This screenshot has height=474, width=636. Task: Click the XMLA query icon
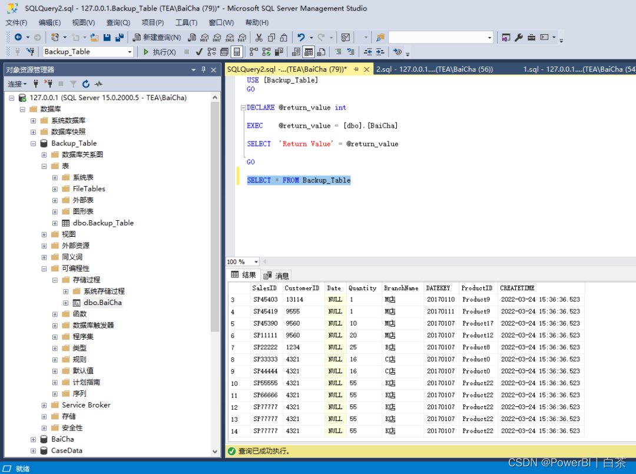pos(230,38)
